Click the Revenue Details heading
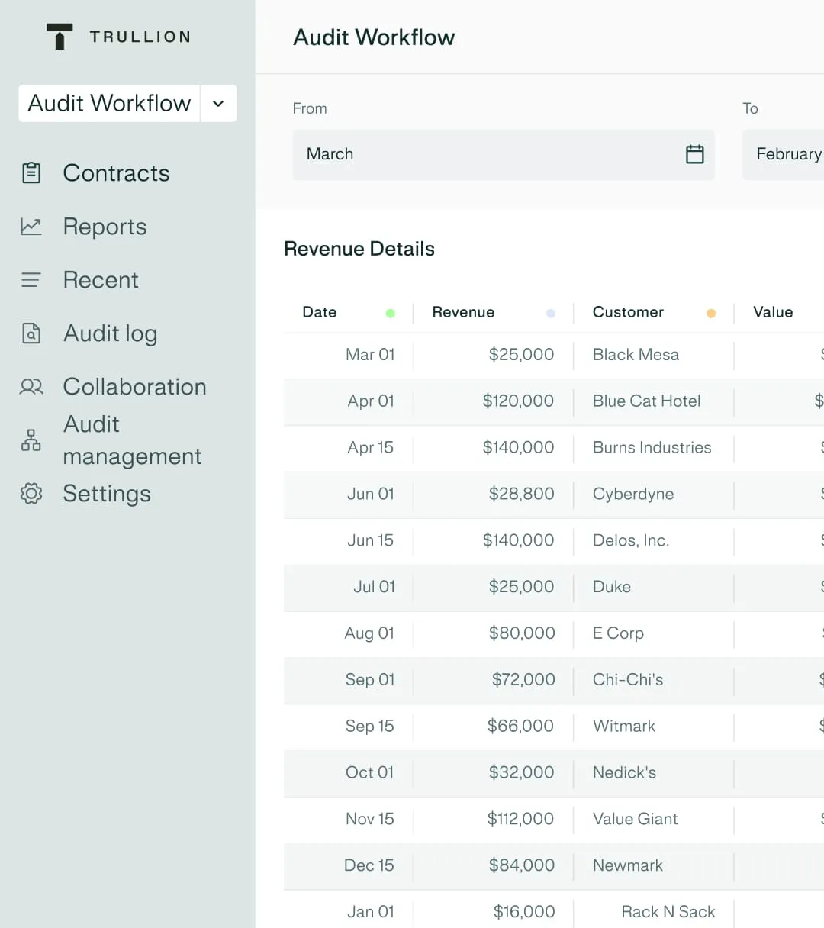Viewport: 824px width, 928px height. [x=359, y=249]
